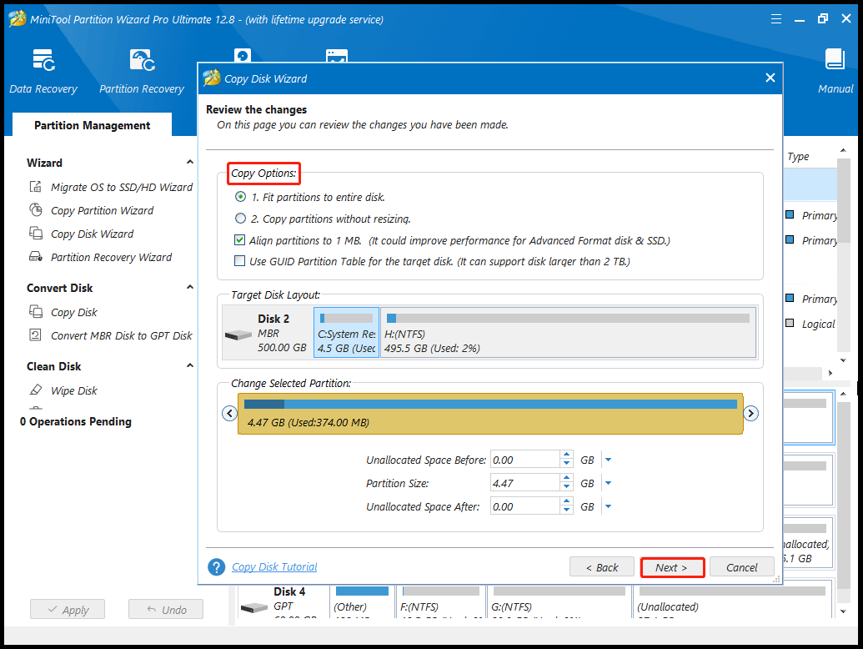863x649 pixels.
Task: Select (Other) partition on Disk 4
Action: 362,601
